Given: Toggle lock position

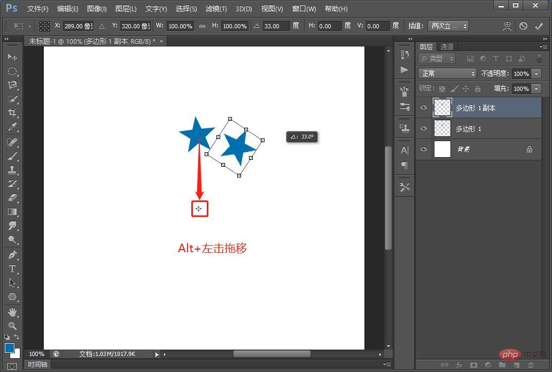Looking at the screenshot, I should (466, 89).
